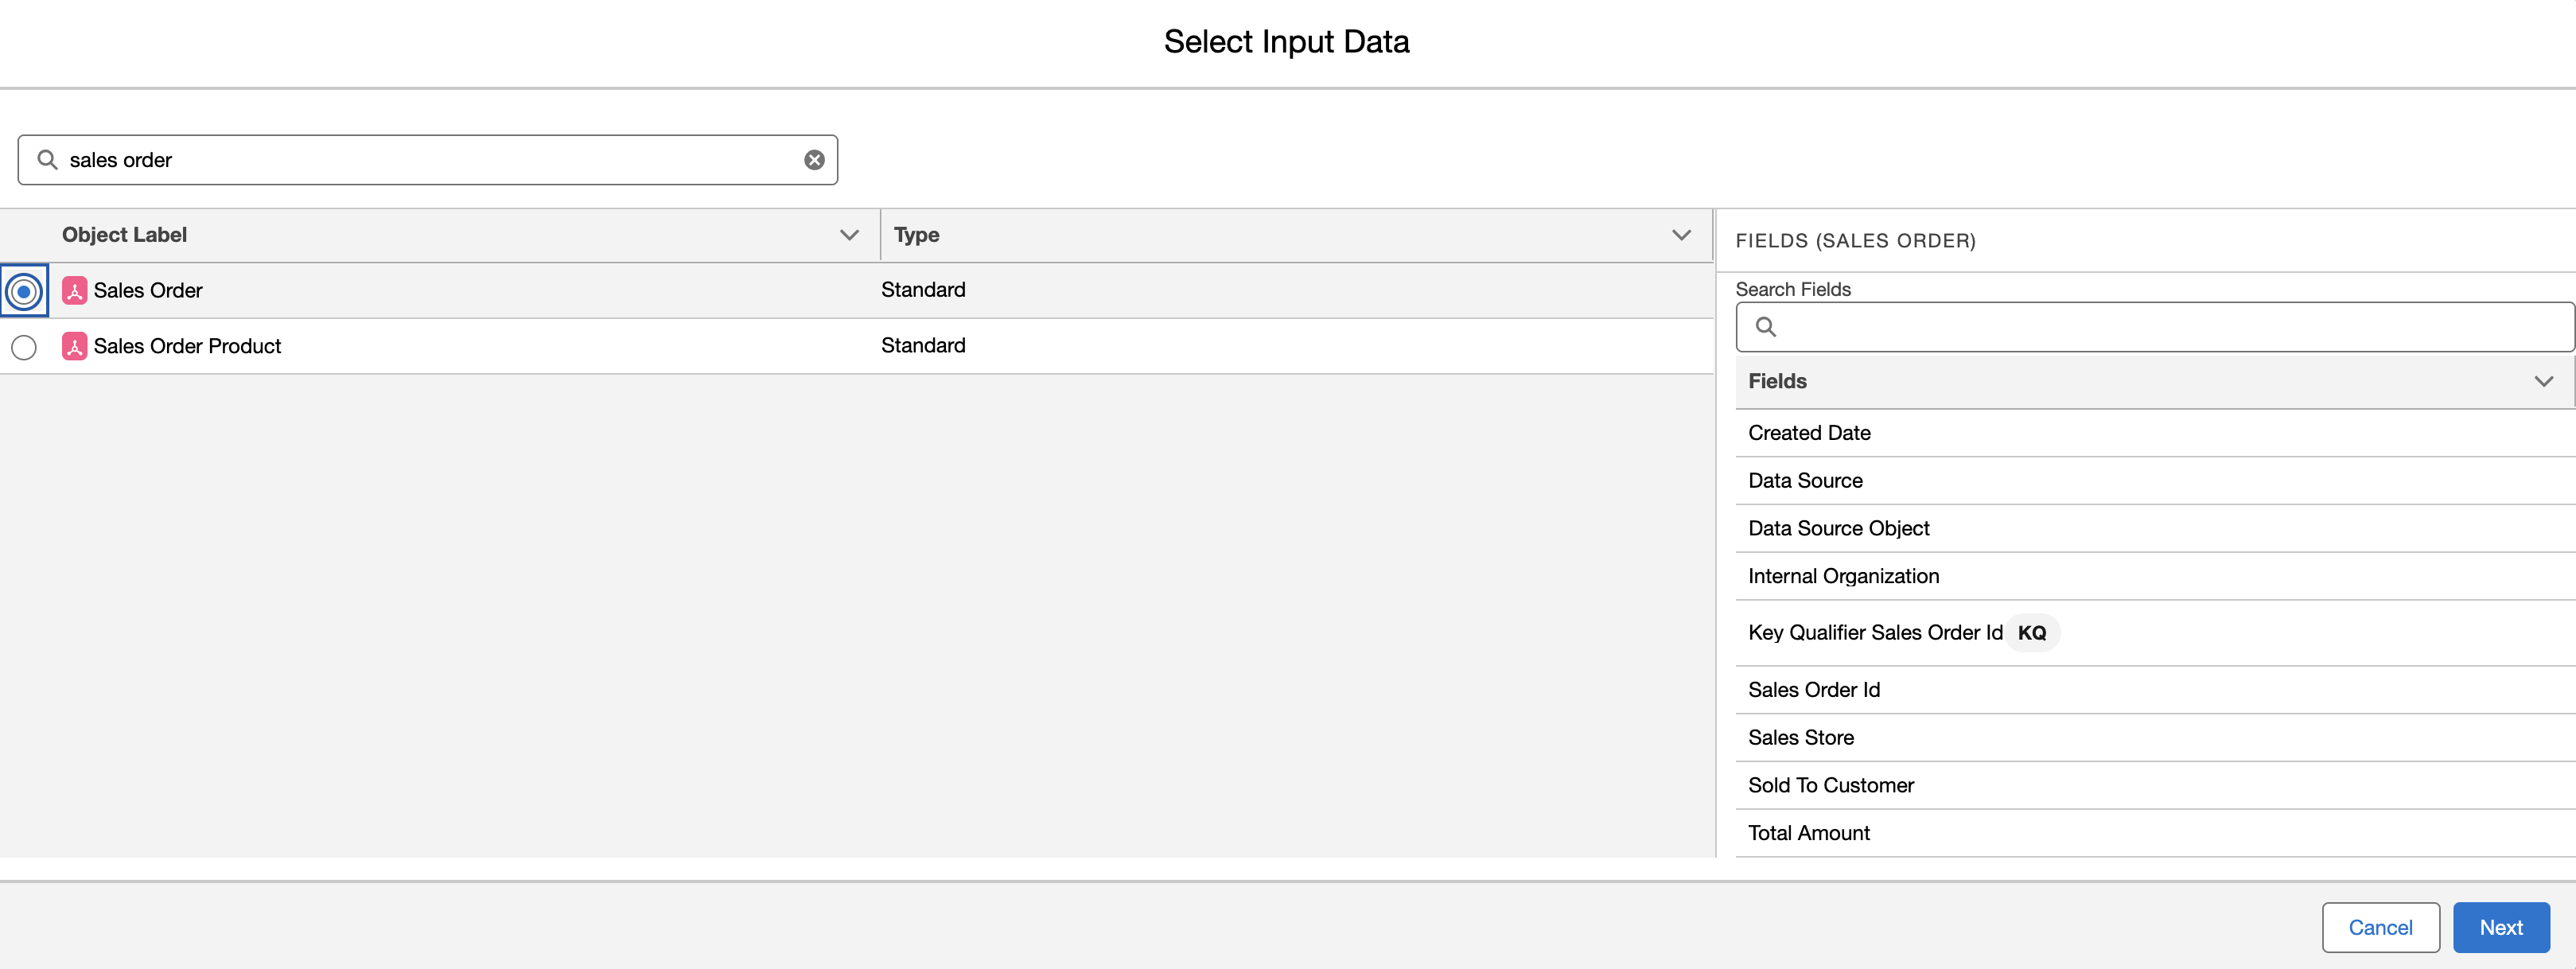Click the KQ badge on Key Qualifier field
The width and height of the screenshot is (2576, 969).
(x=2031, y=633)
